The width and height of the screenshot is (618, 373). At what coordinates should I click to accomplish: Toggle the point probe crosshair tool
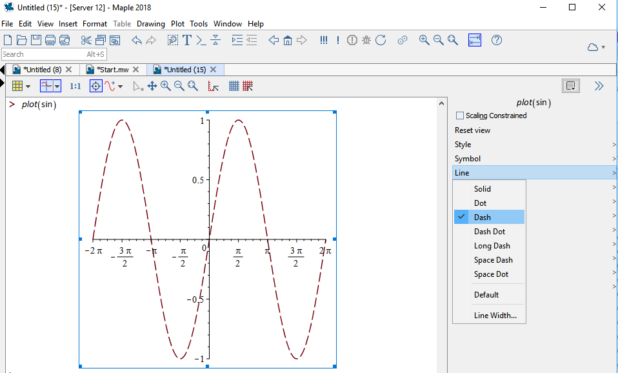95,86
